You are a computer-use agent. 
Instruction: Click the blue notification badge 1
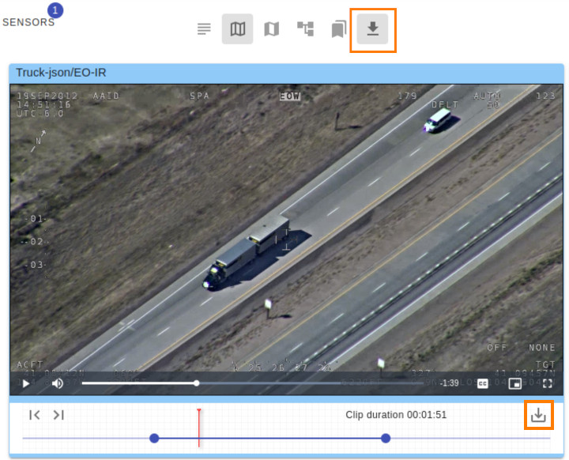(x=55, y=10)
